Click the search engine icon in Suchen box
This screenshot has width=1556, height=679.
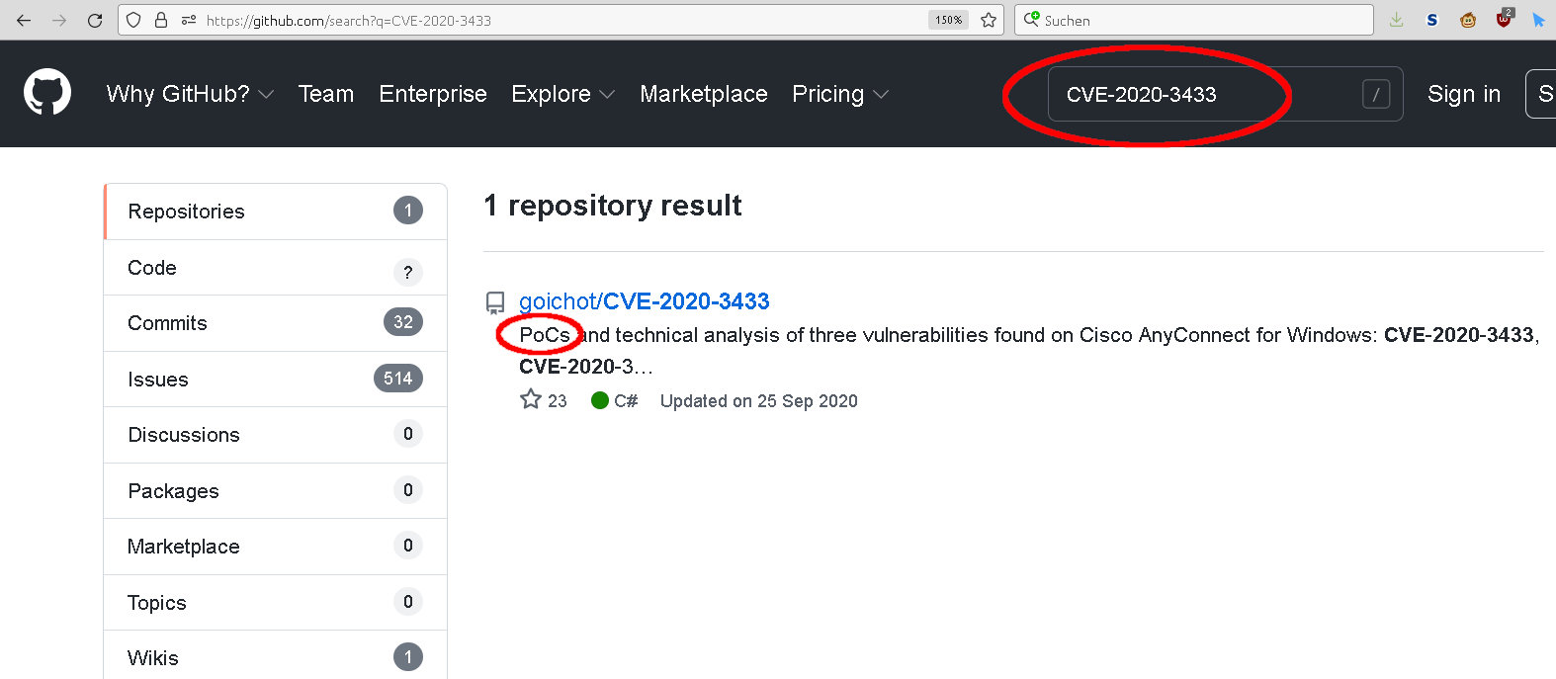(x=1031, y=19)
